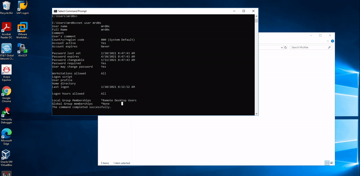Open the Explorer address bar history dropdown
This screenshot has width=360, height=176.
282,48
